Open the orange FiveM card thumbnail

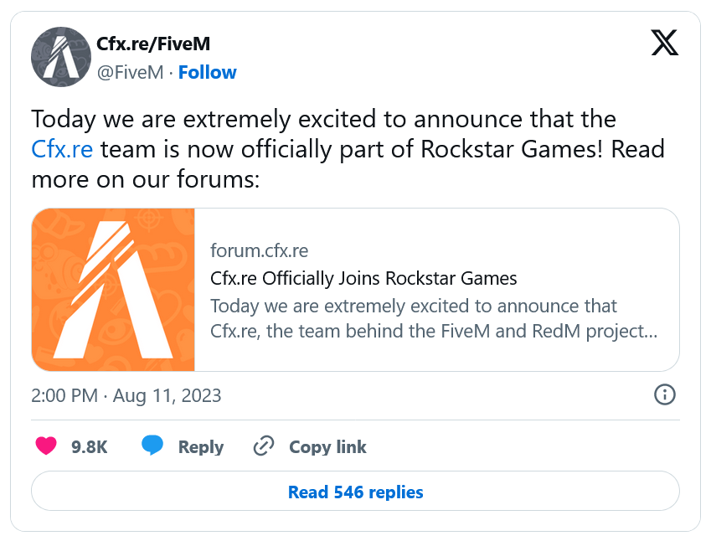coord(114,289)
